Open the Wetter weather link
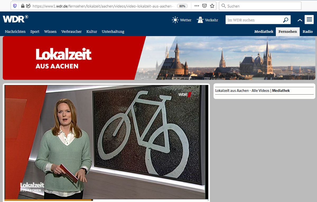 [186, 20]
